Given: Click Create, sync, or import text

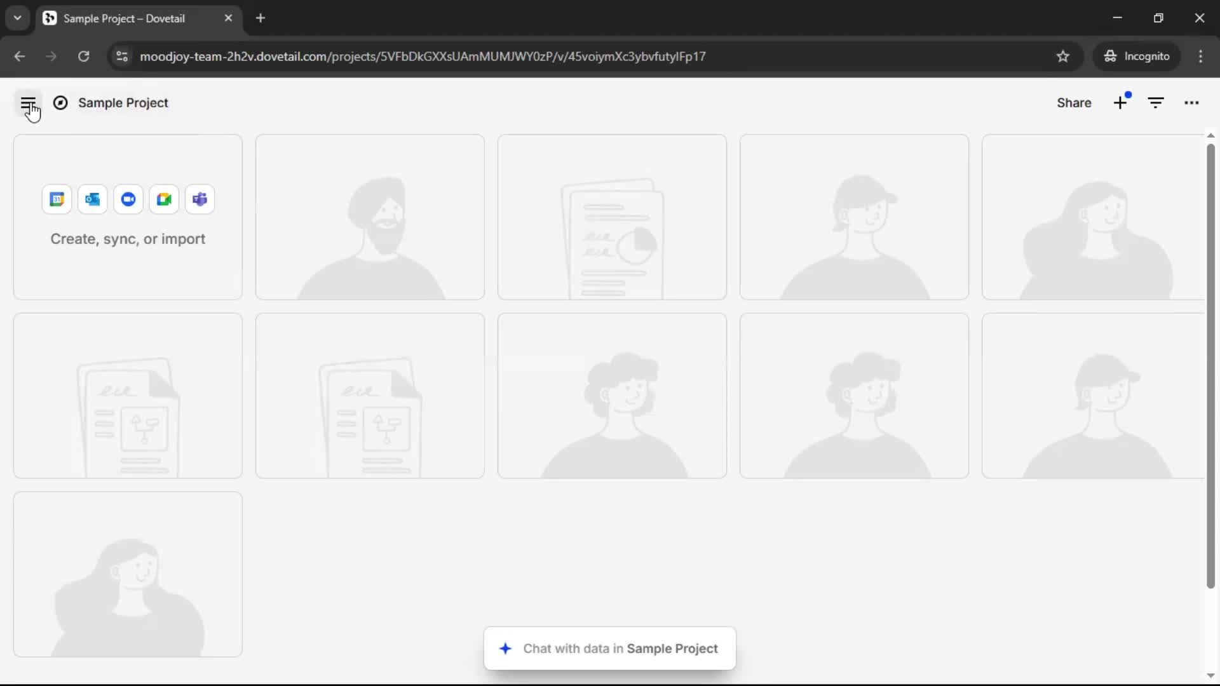Looking at the screenshot, I should tap(128, 239).
